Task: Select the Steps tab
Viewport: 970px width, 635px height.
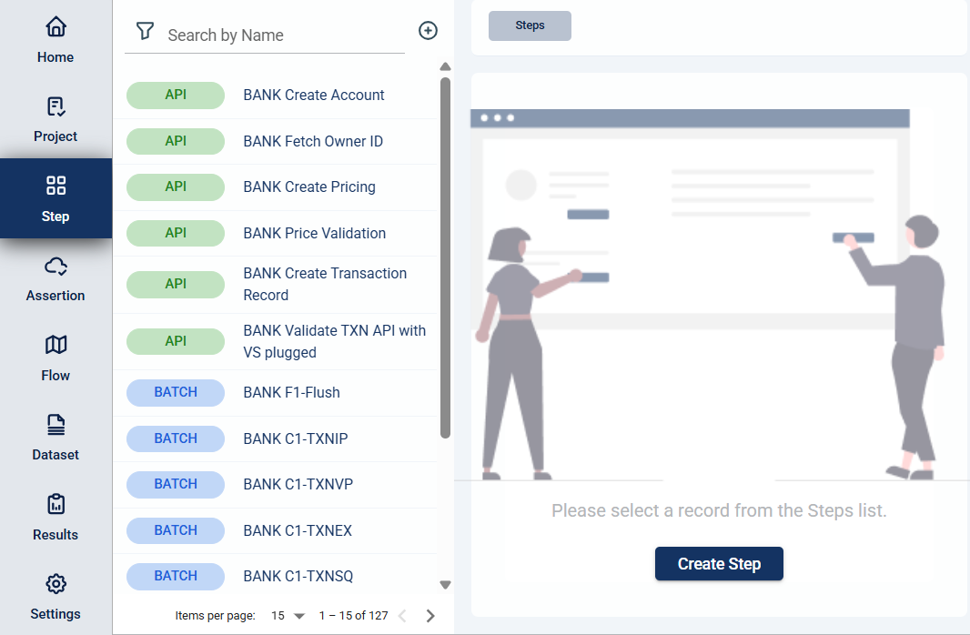Action: 530,25
